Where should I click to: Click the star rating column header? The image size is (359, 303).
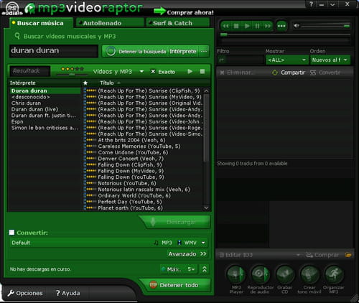85,83
